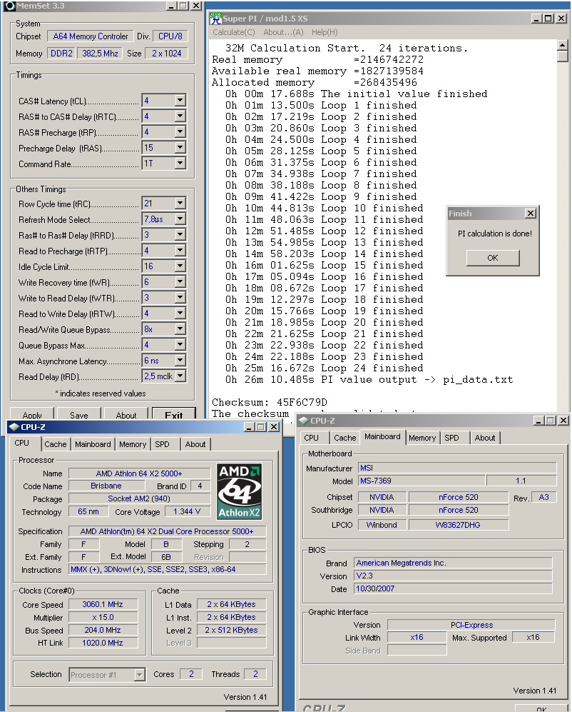Open the Read to Write Delay dropdown
572x712 pixels.
[180, 313]
